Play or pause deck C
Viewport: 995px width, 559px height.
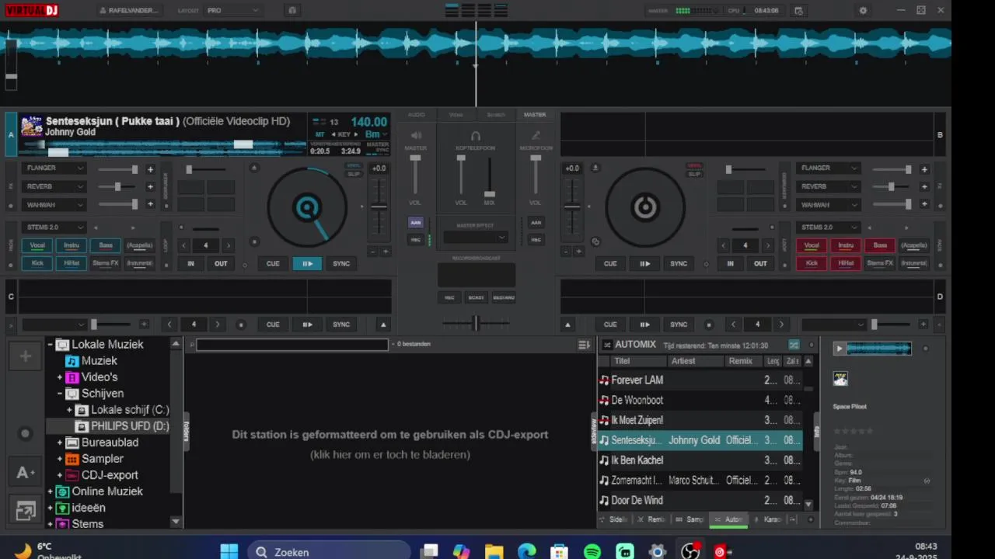point(307,325)
